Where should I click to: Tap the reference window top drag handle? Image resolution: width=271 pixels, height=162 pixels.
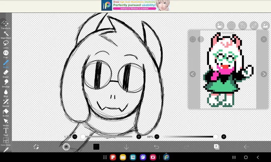228,33
